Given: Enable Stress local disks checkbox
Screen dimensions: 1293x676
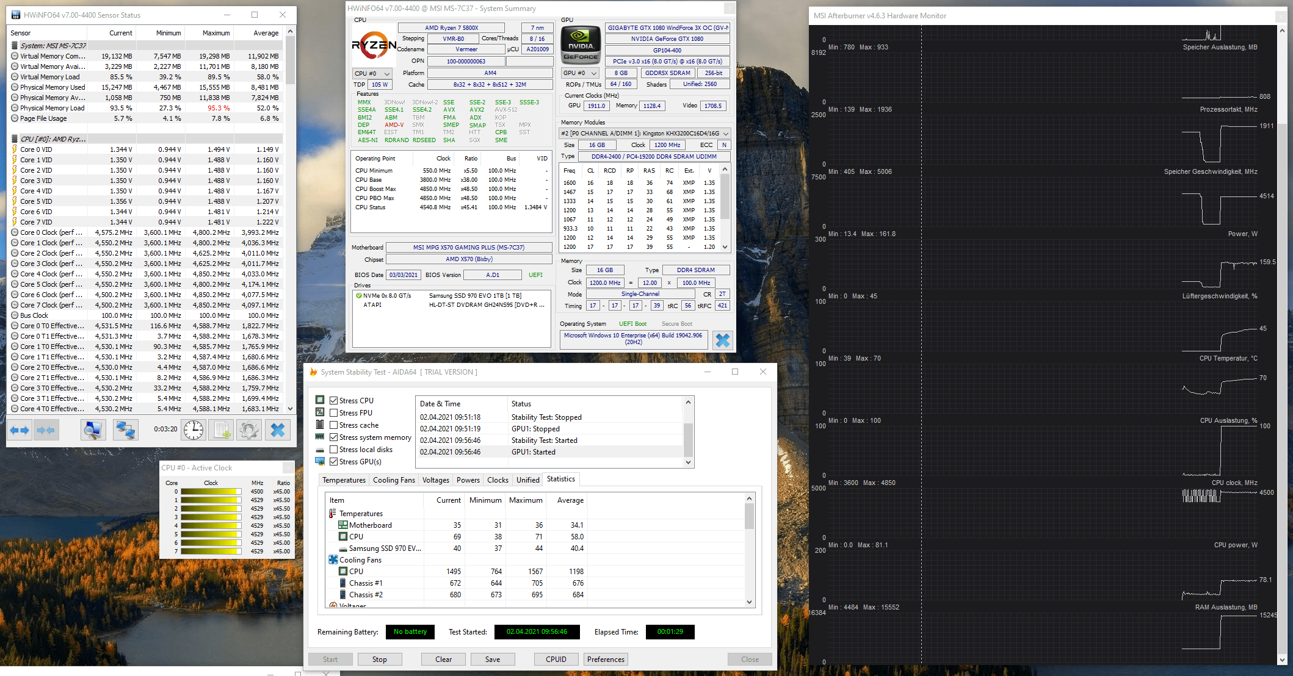Looking at the screenshot, I should (x=333, y=449).
